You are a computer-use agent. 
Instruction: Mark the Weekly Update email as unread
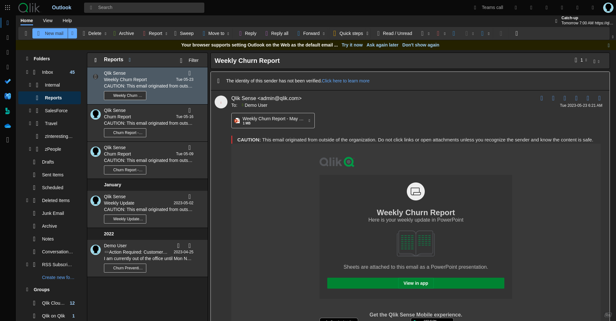click(189, 197)
